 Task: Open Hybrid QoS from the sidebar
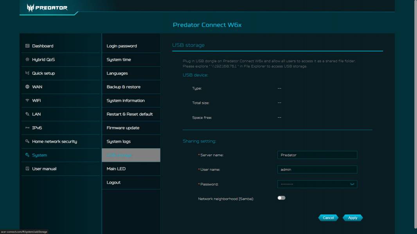pos(27,59)
